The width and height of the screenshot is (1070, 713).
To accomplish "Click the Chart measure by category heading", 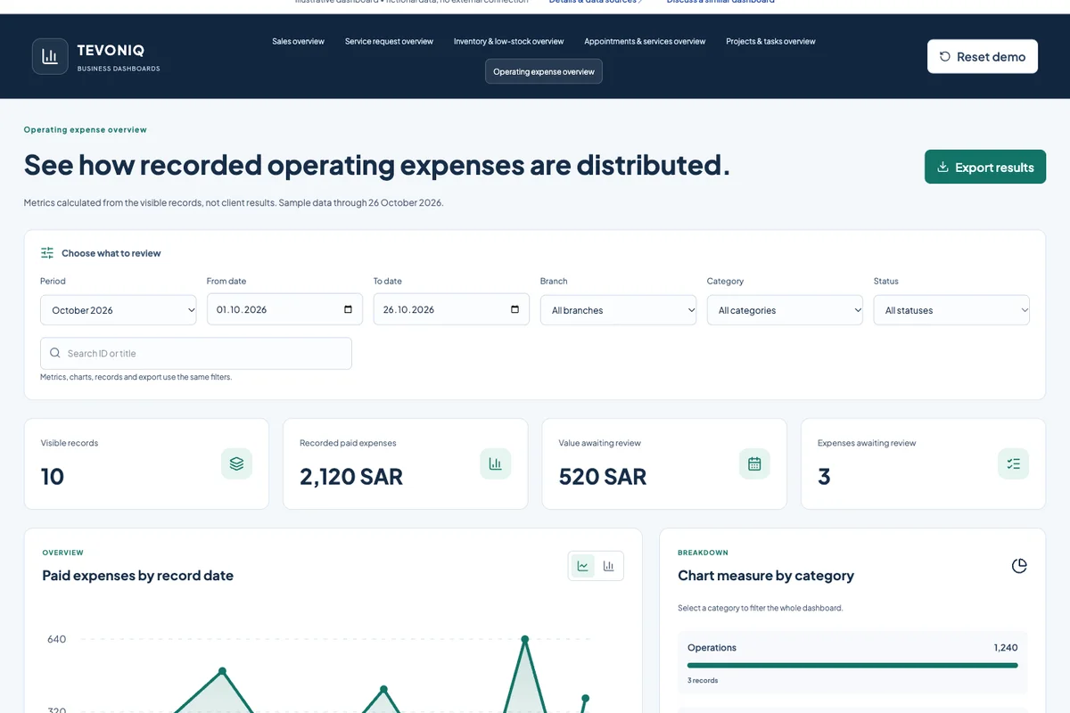I will [766, 576].
